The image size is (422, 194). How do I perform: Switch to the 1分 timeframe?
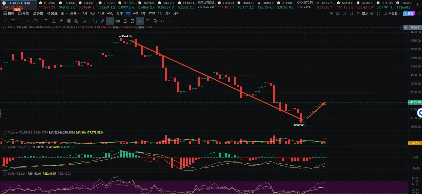(x=85, y=13)
